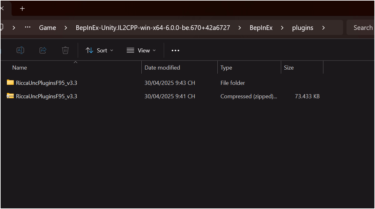
Task: Navigate to BepInEx-Unity.IL2CPP breadcrumb folder
Action: pyautogui.click(x=153, y=28)
